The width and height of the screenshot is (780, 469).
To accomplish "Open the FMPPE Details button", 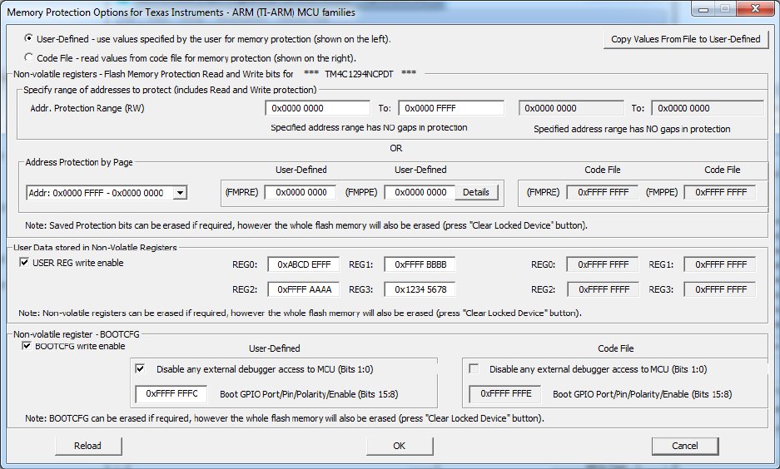I will [x=476, y=192].
